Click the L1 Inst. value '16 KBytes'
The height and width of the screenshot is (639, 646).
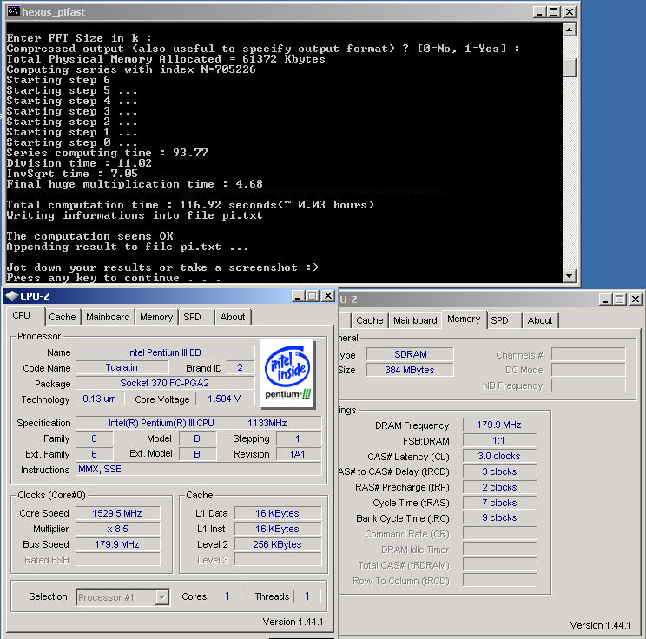point(278,529)
